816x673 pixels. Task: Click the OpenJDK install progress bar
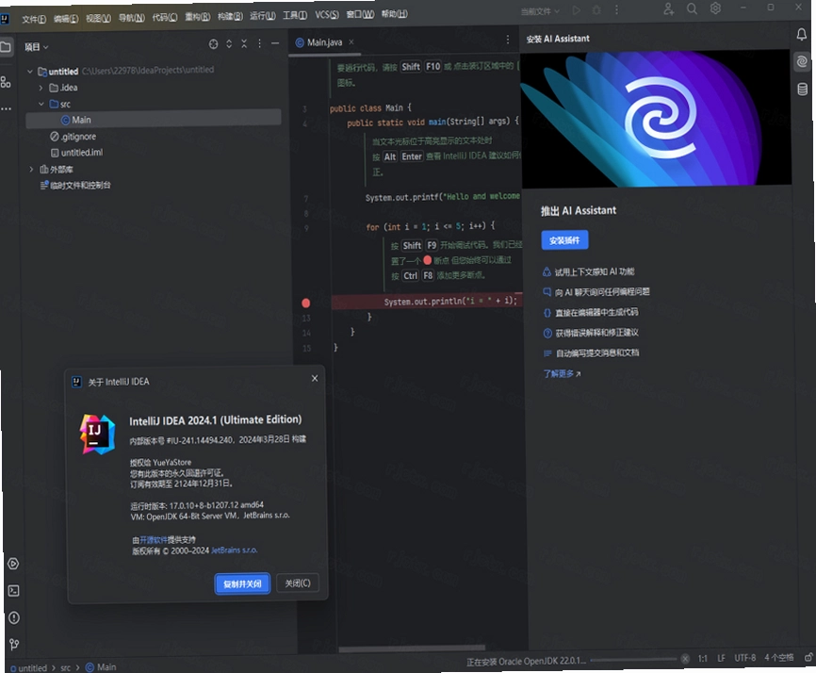pyautogui.click(x=633, y=660)
